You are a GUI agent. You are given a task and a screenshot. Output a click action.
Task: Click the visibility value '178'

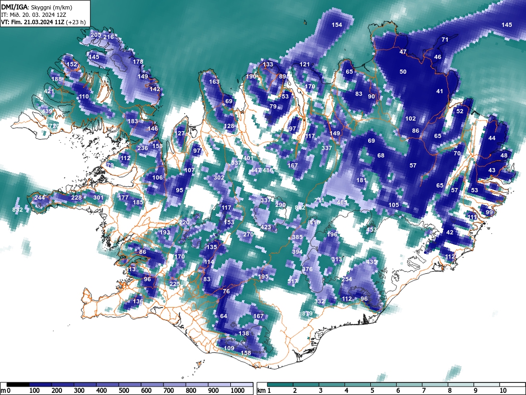tap(138, 62)
